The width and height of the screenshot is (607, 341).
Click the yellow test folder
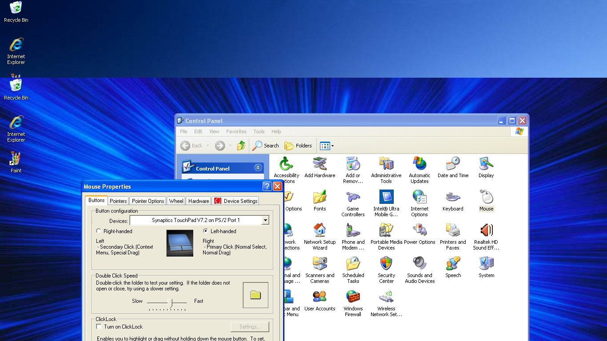pyautogui.click(x=256, y=295)
